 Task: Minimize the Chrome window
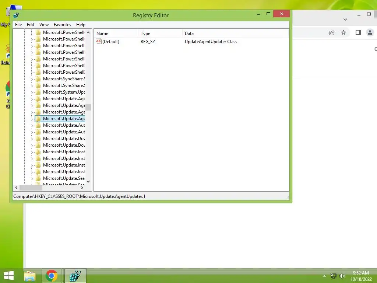pos(359,14)
